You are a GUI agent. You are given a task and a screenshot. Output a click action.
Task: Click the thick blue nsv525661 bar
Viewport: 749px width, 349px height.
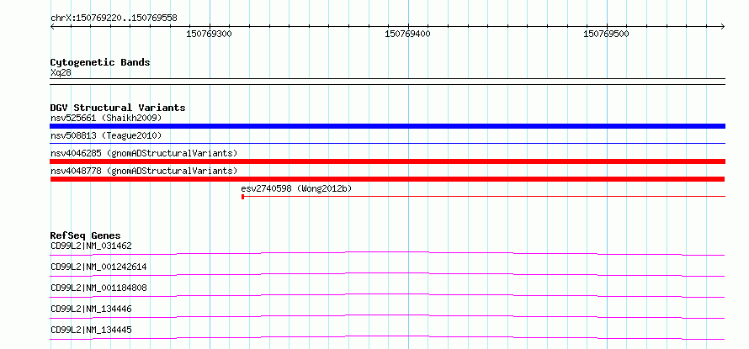387,126
